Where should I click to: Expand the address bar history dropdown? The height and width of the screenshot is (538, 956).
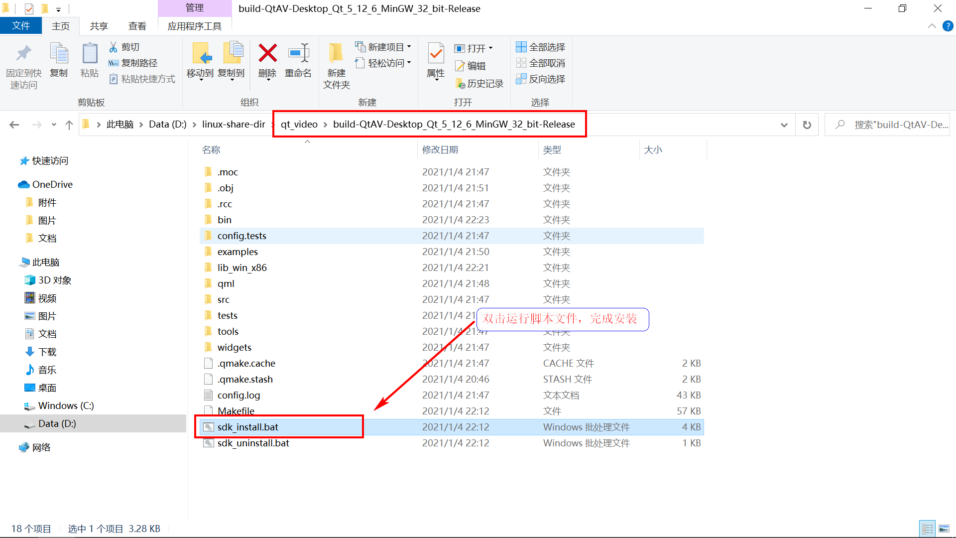click(x=784, y=125)
